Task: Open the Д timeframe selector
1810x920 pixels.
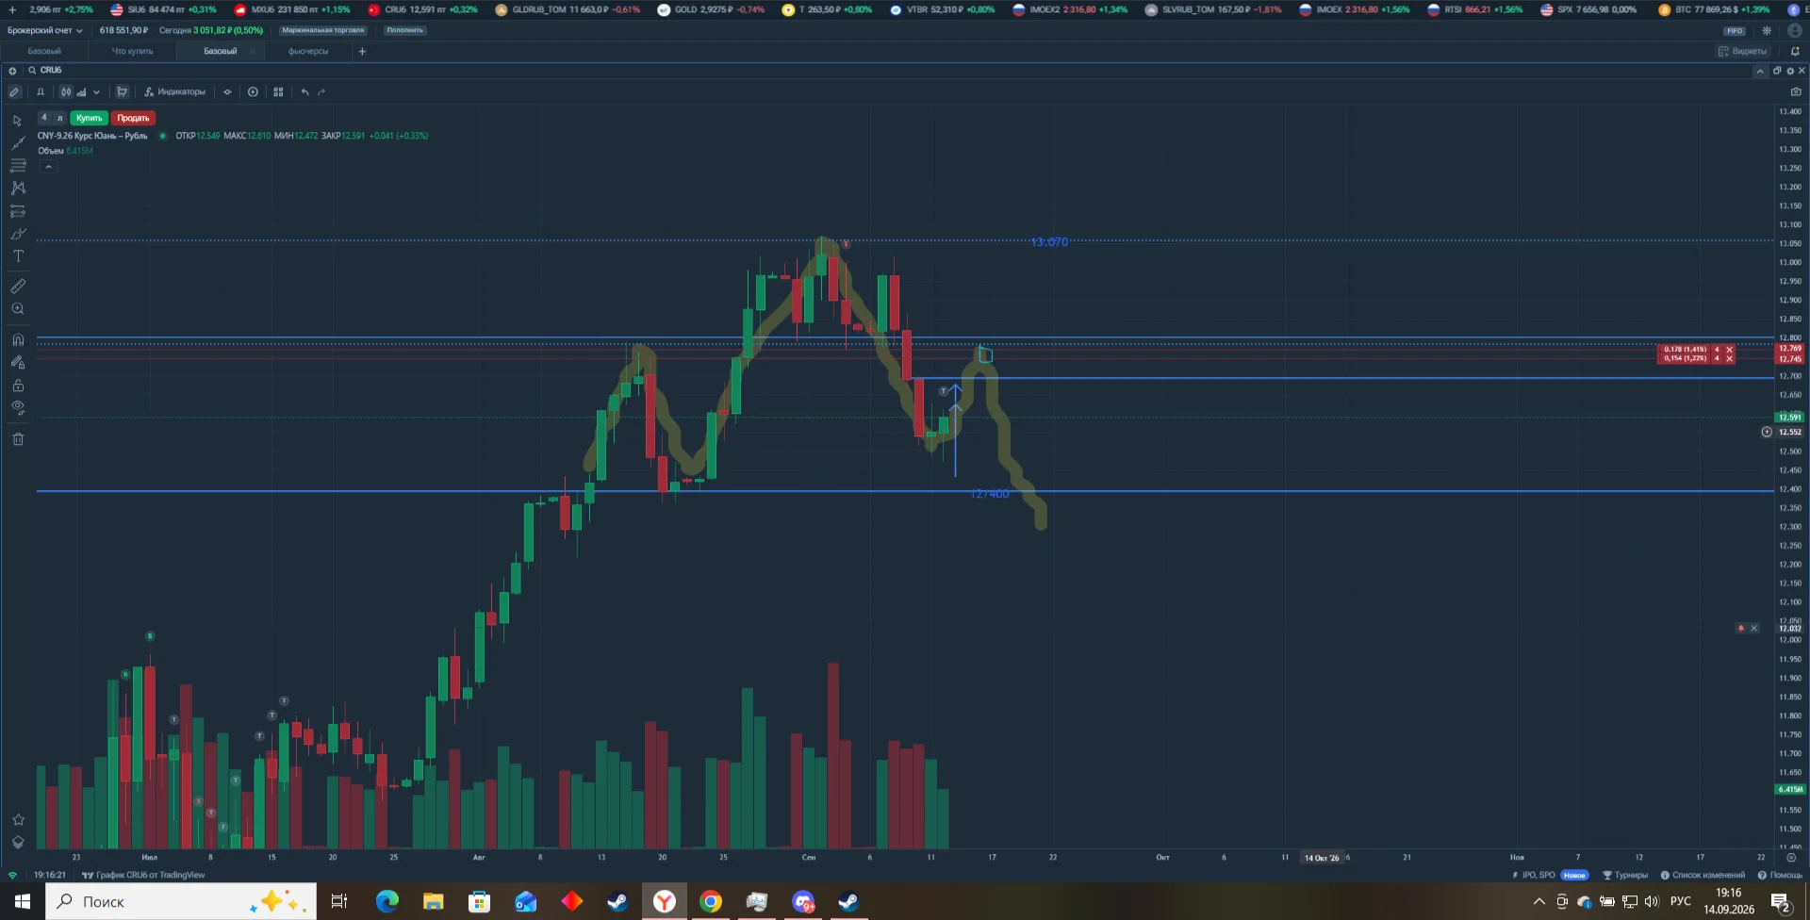Action: (x=41, y=92)
